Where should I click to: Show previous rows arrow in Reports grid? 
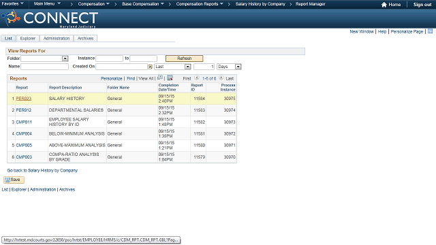[x=197, y=78]
